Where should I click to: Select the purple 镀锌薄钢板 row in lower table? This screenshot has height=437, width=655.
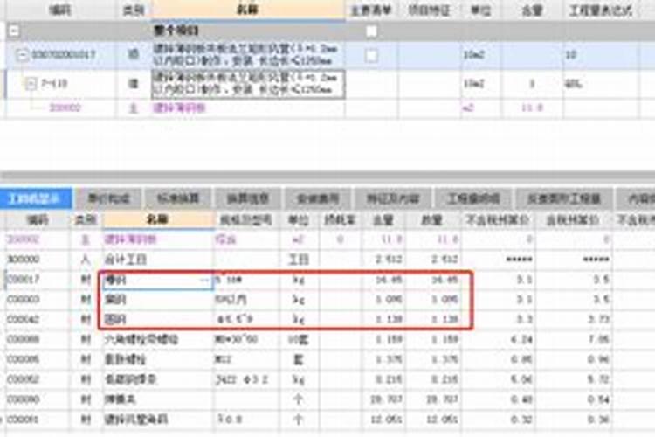coord(157,239)
